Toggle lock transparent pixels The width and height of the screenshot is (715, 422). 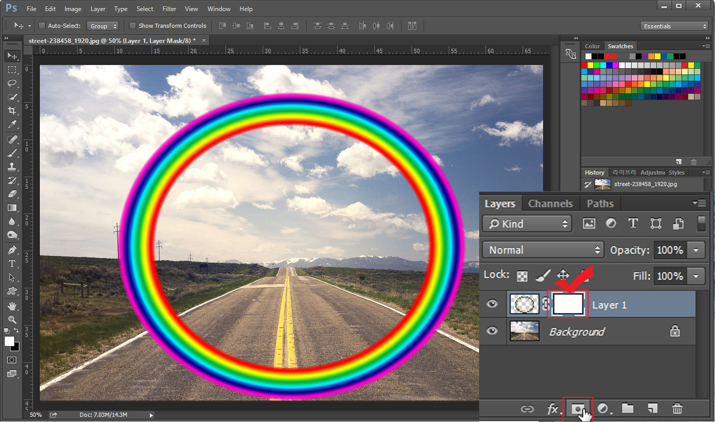point(522,275)
